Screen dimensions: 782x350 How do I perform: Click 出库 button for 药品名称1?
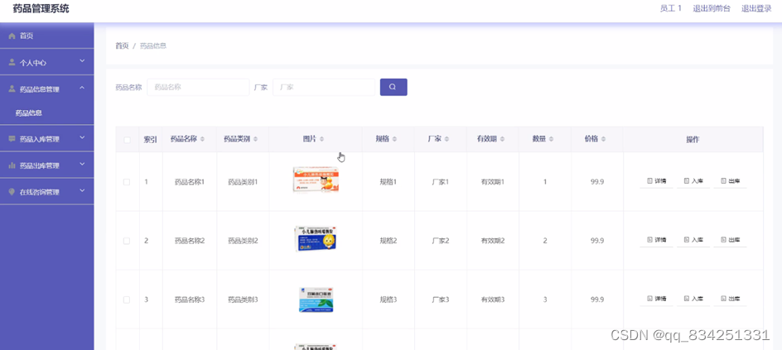click(x=730, y=181)
